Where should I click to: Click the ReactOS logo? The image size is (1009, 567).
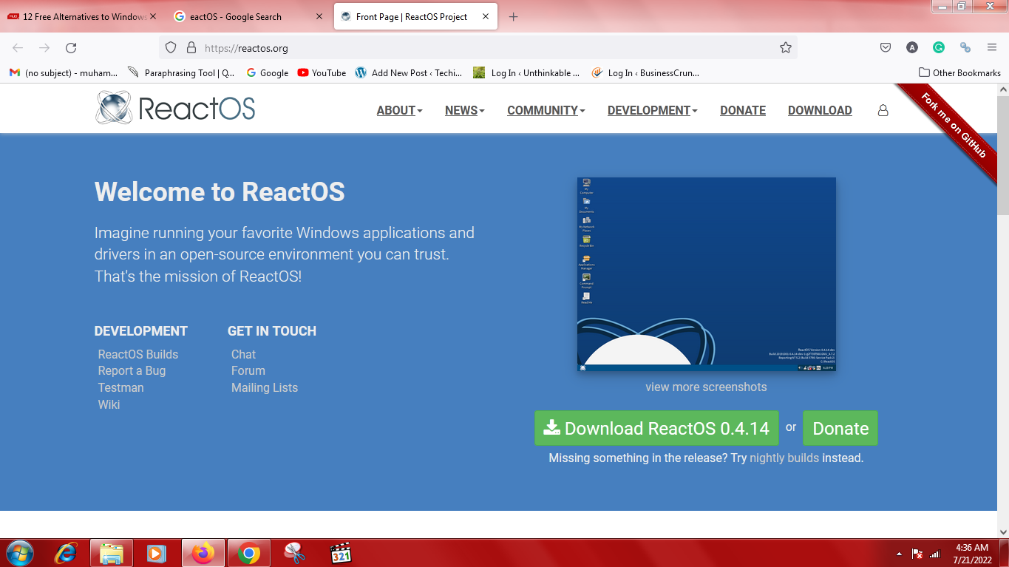coord(175,108)
